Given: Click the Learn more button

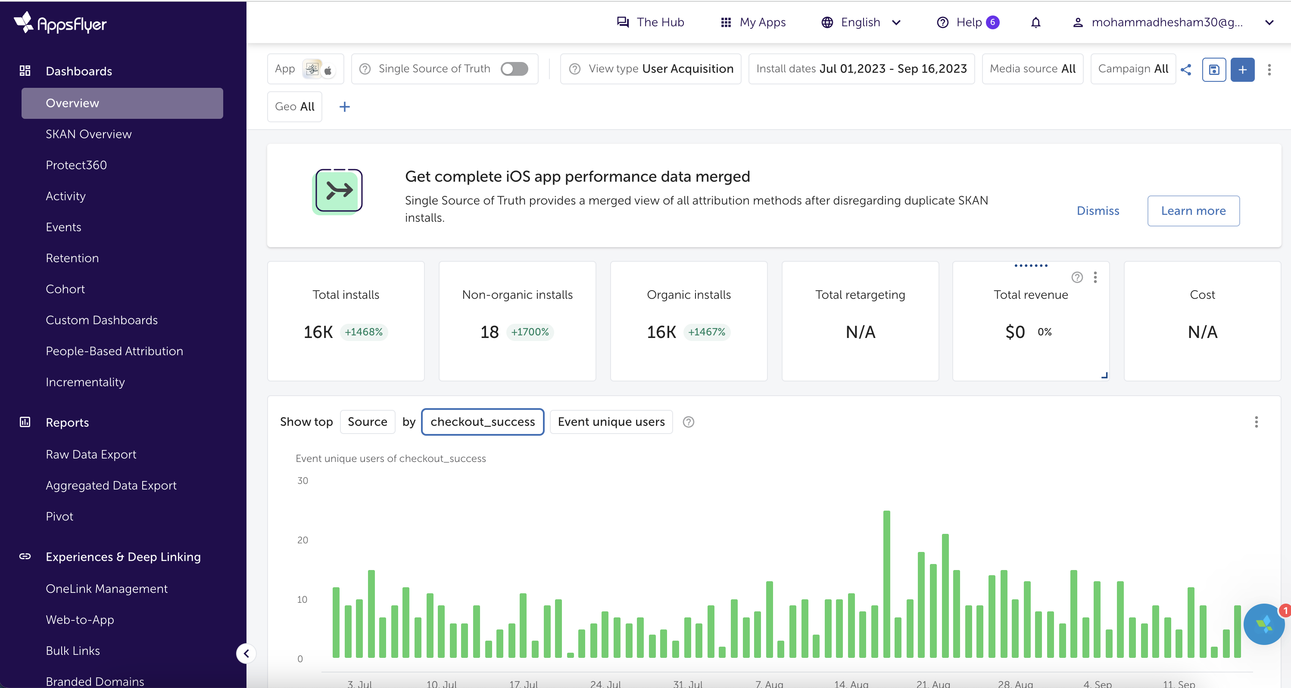Looking at the screenshot, I should pyautogui.click(x=1193, y=211).
